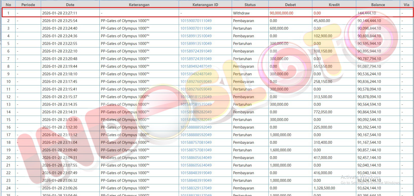This screenshot has height=196, width=414.
Task: Open ID 101589276059049 in row 11
Action: (196, 89)
